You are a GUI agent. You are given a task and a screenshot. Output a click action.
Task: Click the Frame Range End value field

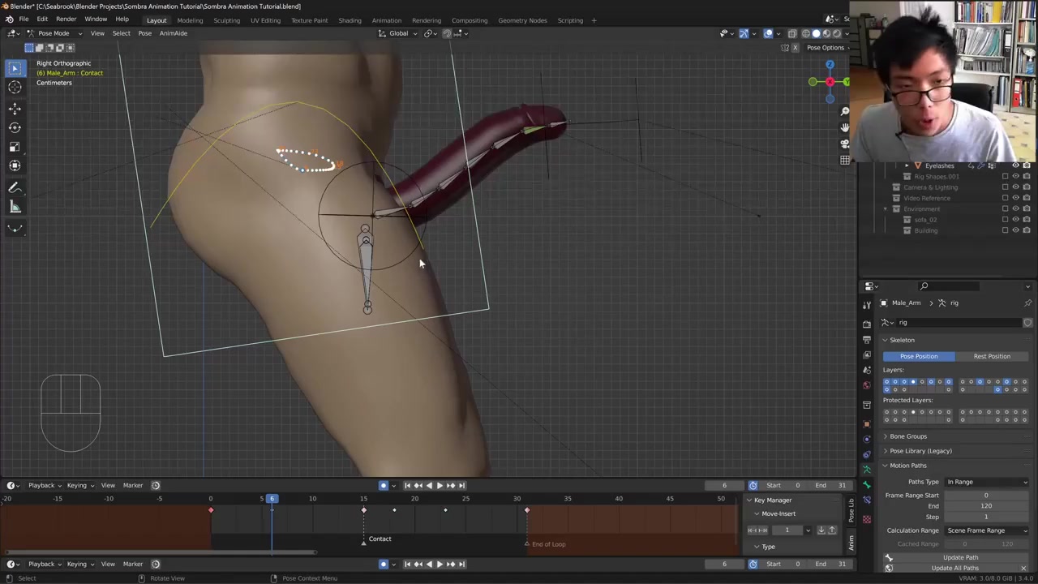(x=985, y=506)
